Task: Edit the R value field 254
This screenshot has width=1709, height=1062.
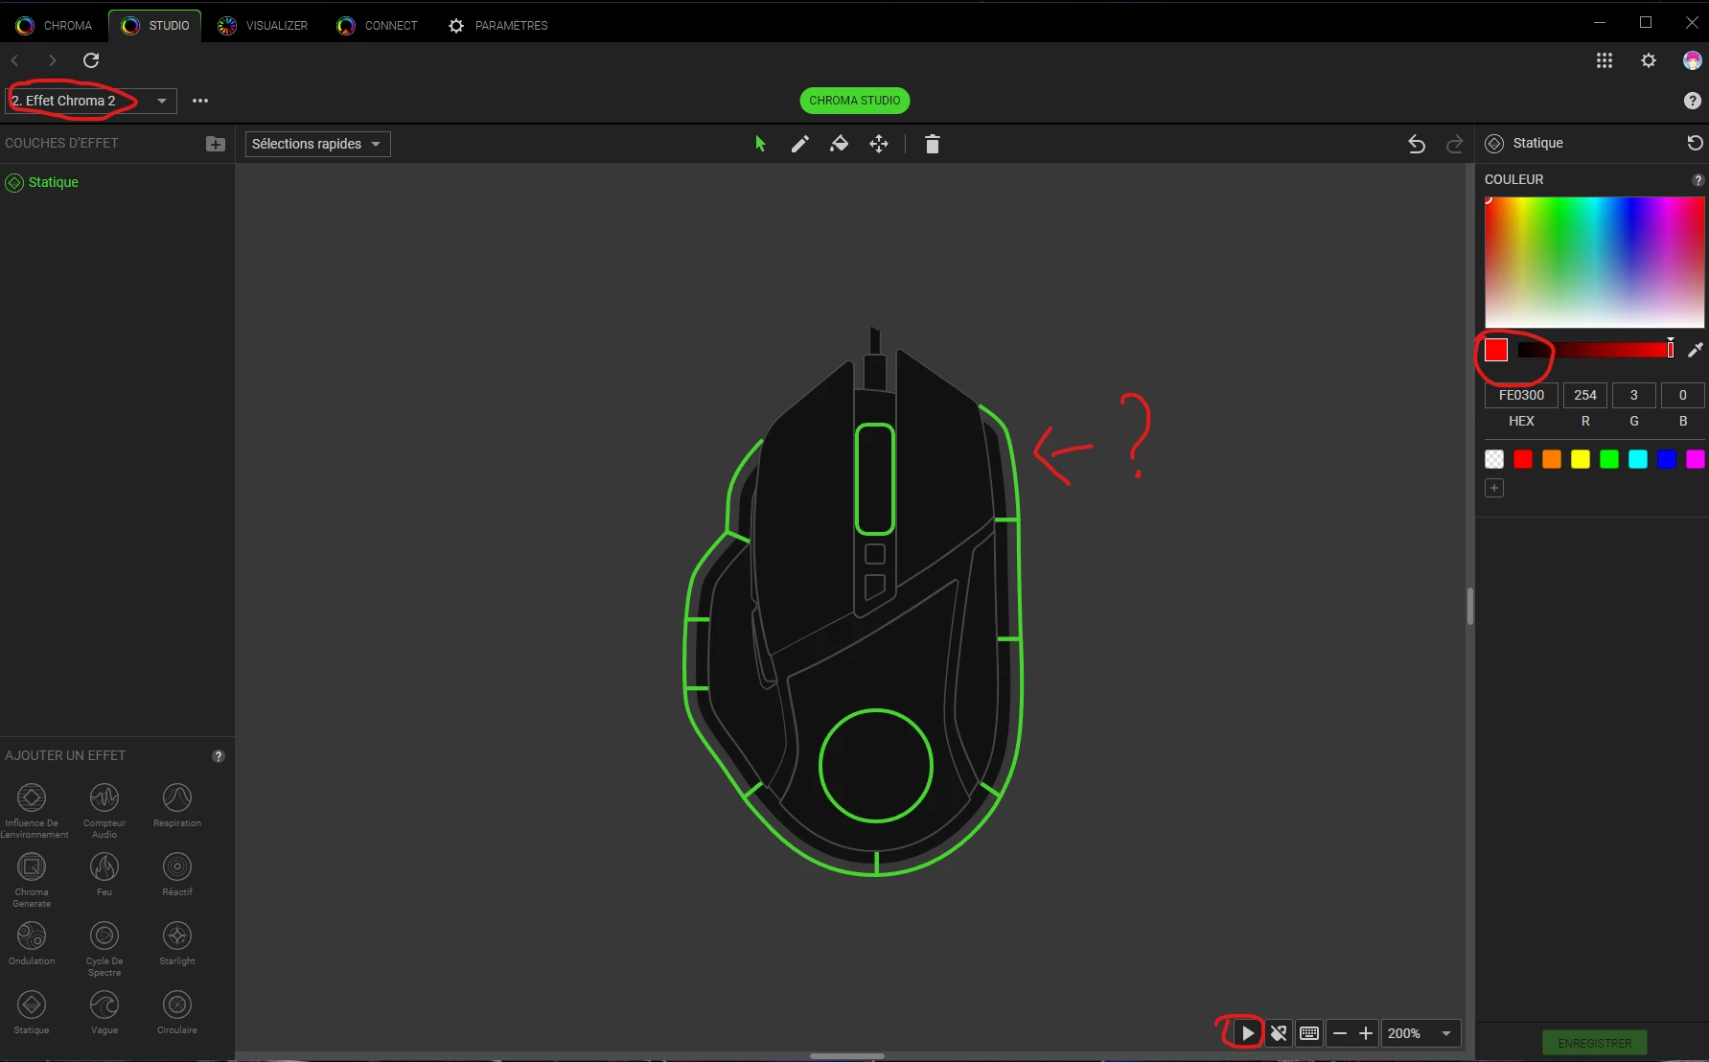Action: click(1585, 395)
